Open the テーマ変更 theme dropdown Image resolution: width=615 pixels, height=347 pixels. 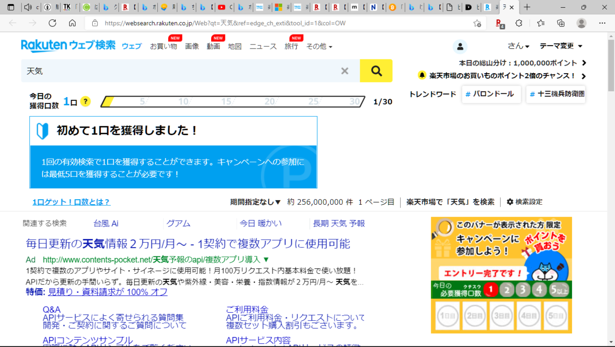click(x=561, y=46)
